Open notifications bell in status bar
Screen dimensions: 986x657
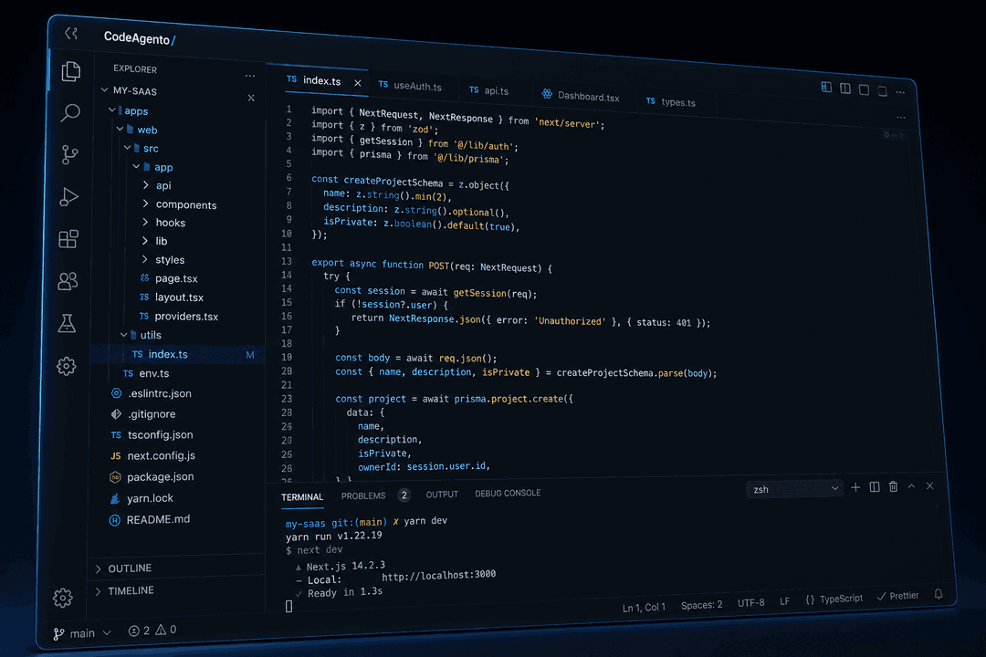point(939,594)
